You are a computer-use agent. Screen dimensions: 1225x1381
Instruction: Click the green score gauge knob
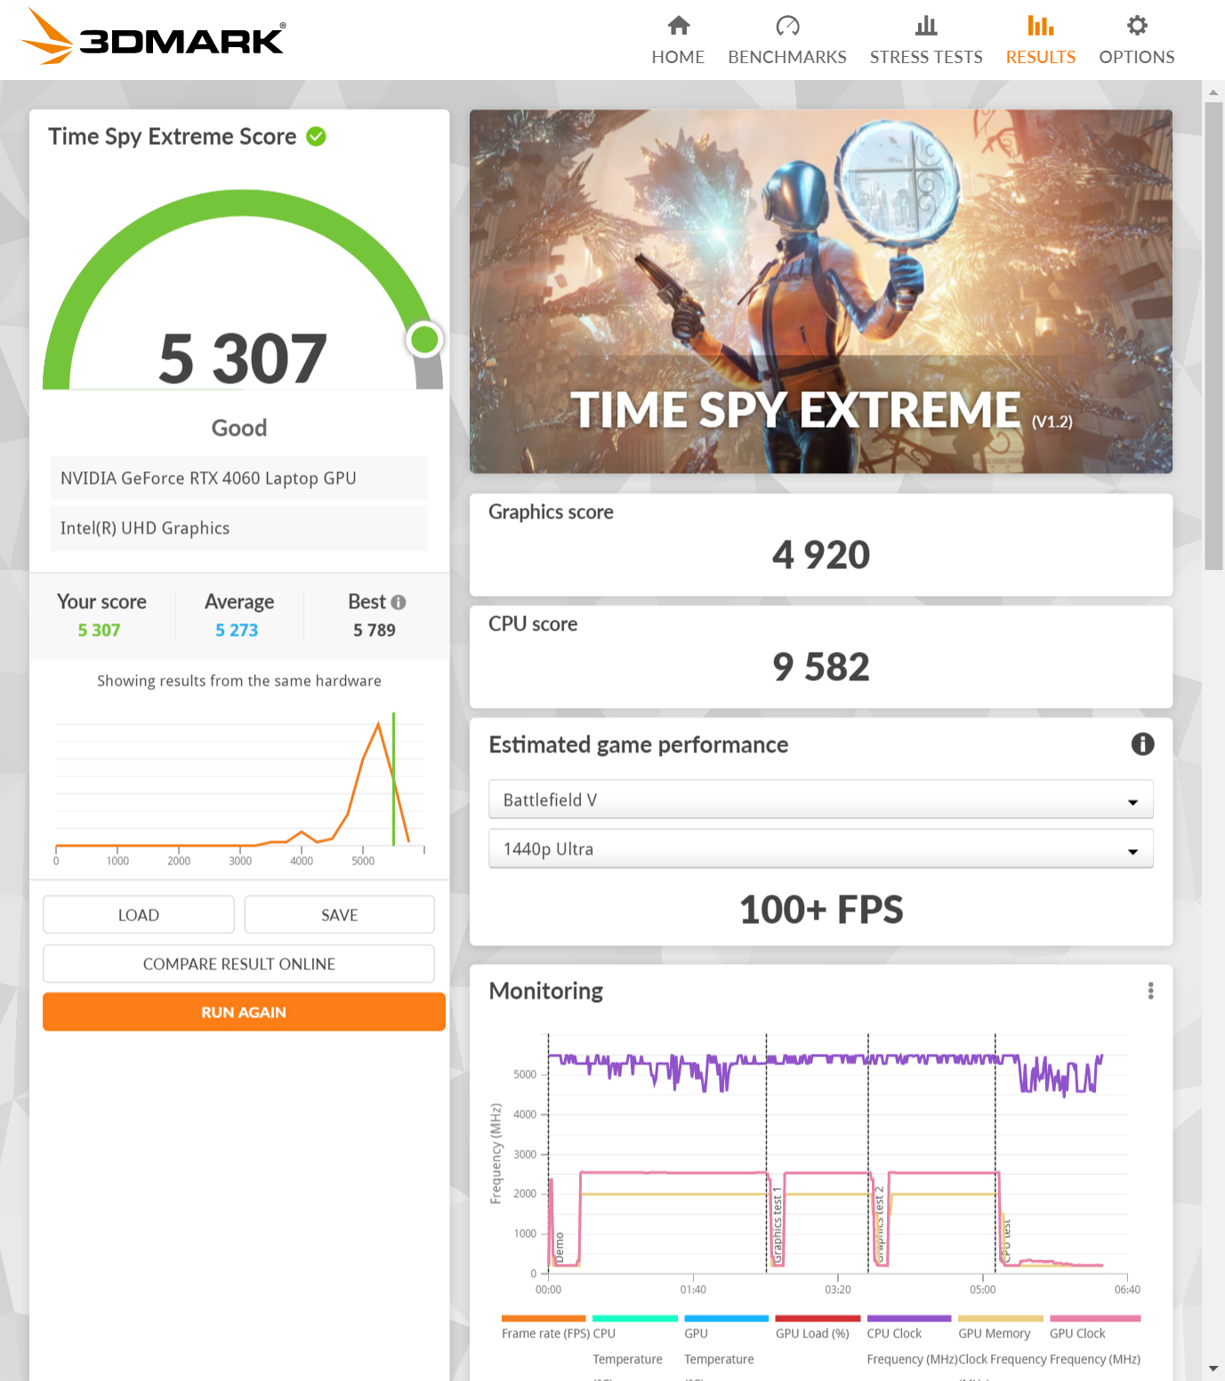[424, 339]
